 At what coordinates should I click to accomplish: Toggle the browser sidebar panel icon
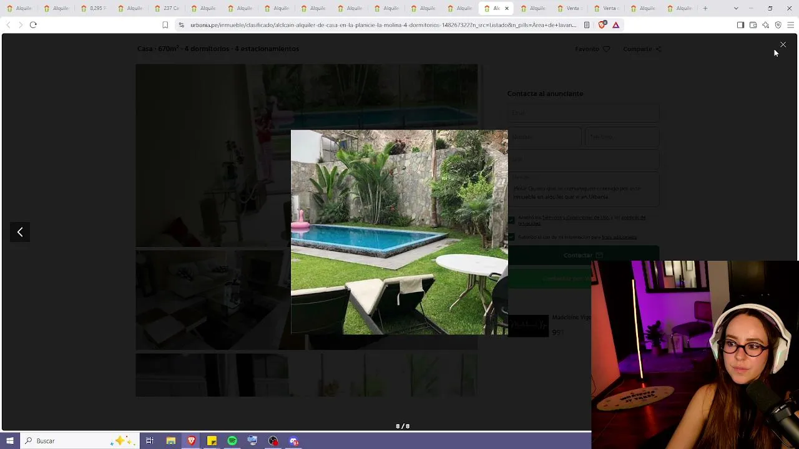[x=740, y=25]
